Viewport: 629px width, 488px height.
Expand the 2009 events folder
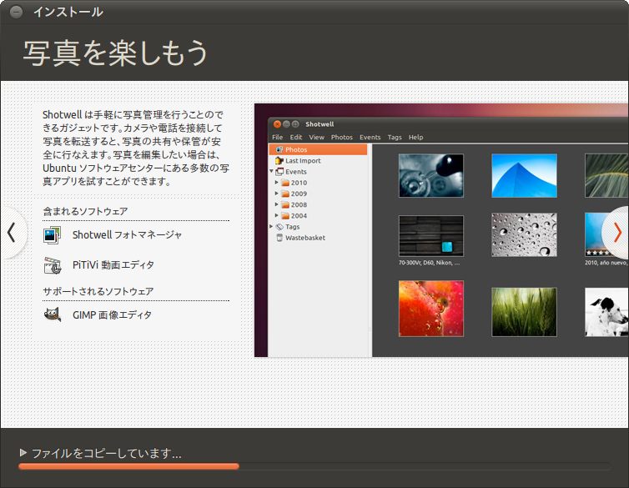[276, 194]
